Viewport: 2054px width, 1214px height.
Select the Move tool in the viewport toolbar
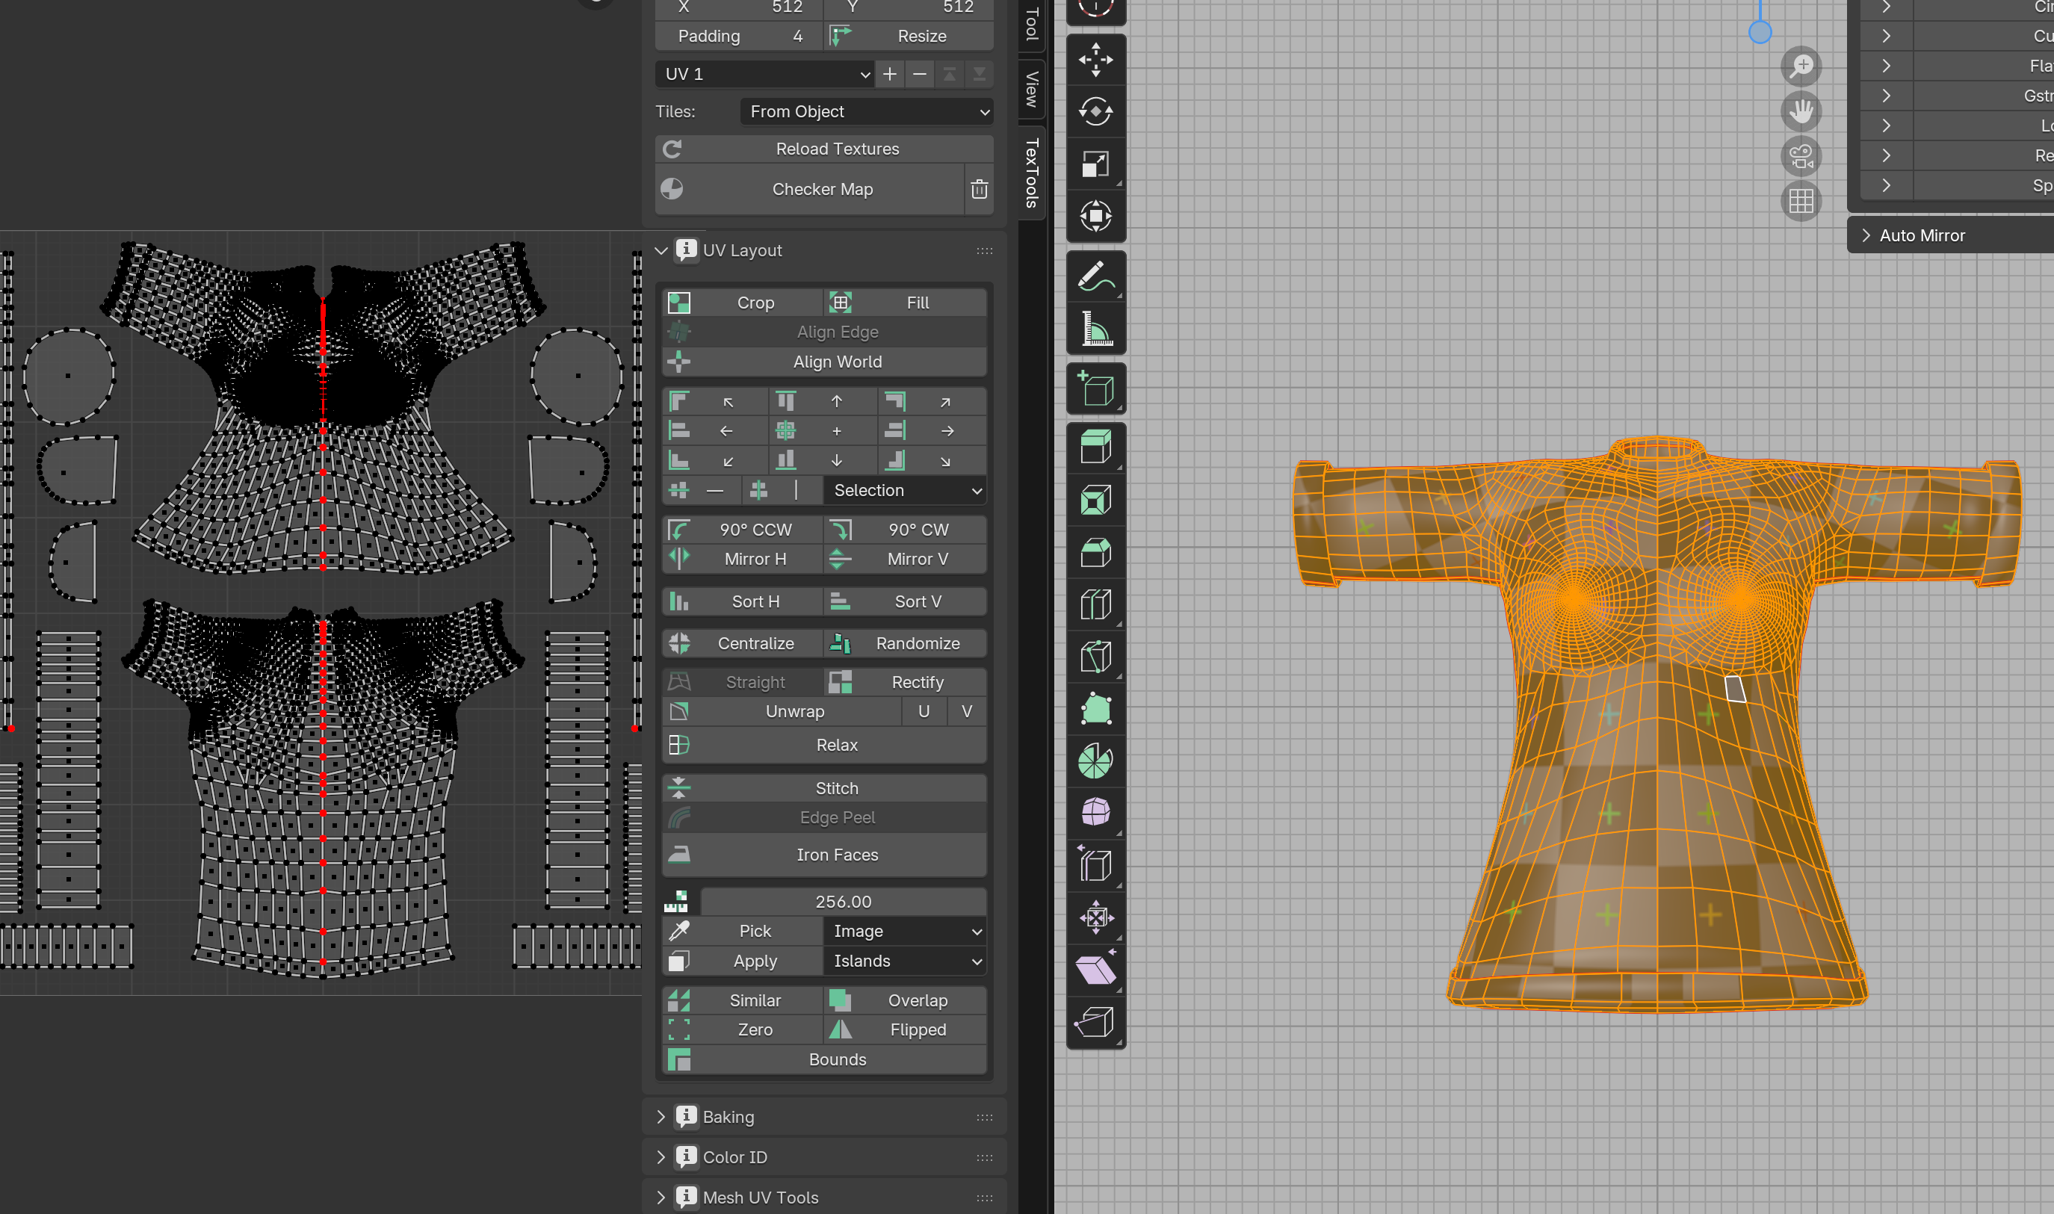click(1096, 60)
